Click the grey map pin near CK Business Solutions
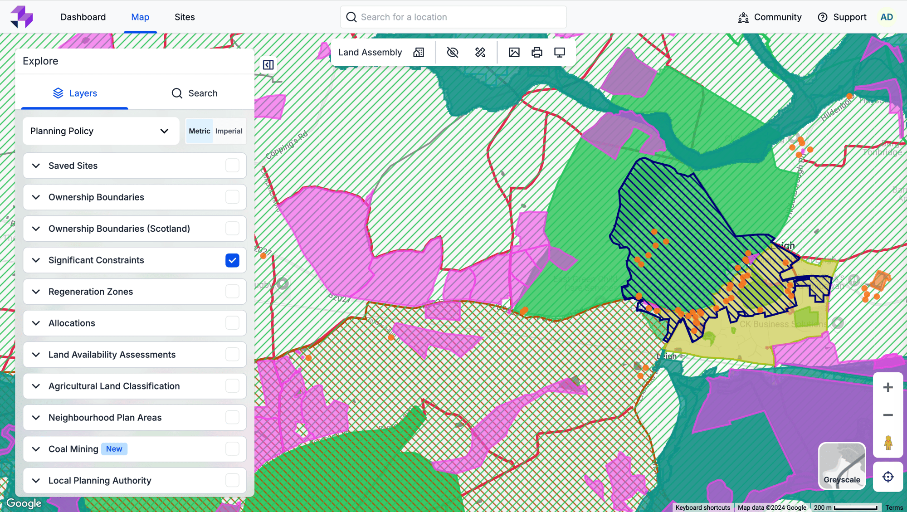The image size is (907, 512). 838,323
